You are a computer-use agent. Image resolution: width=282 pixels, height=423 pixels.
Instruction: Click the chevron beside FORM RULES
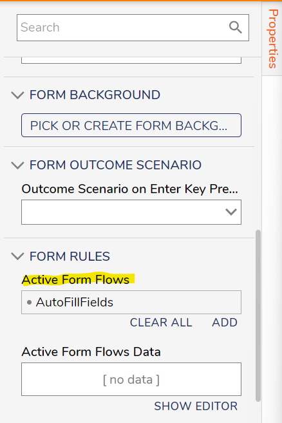point(18,256)
